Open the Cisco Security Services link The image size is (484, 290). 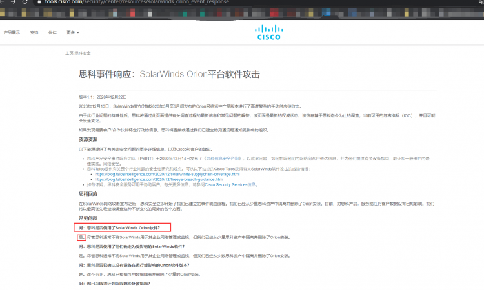[x=230, y=184]
